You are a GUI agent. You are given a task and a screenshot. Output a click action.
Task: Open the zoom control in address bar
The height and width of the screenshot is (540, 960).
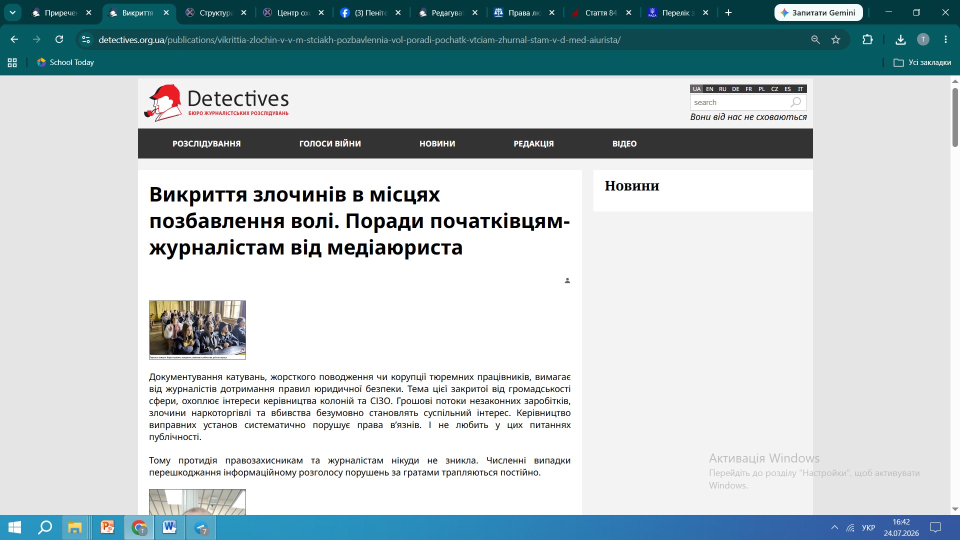(x=815, y=39)
